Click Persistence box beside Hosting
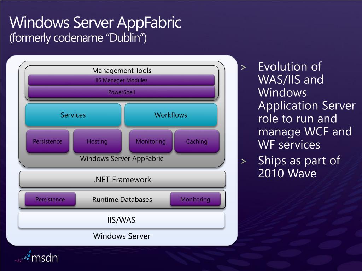362x271 pixels. [48, 141]
